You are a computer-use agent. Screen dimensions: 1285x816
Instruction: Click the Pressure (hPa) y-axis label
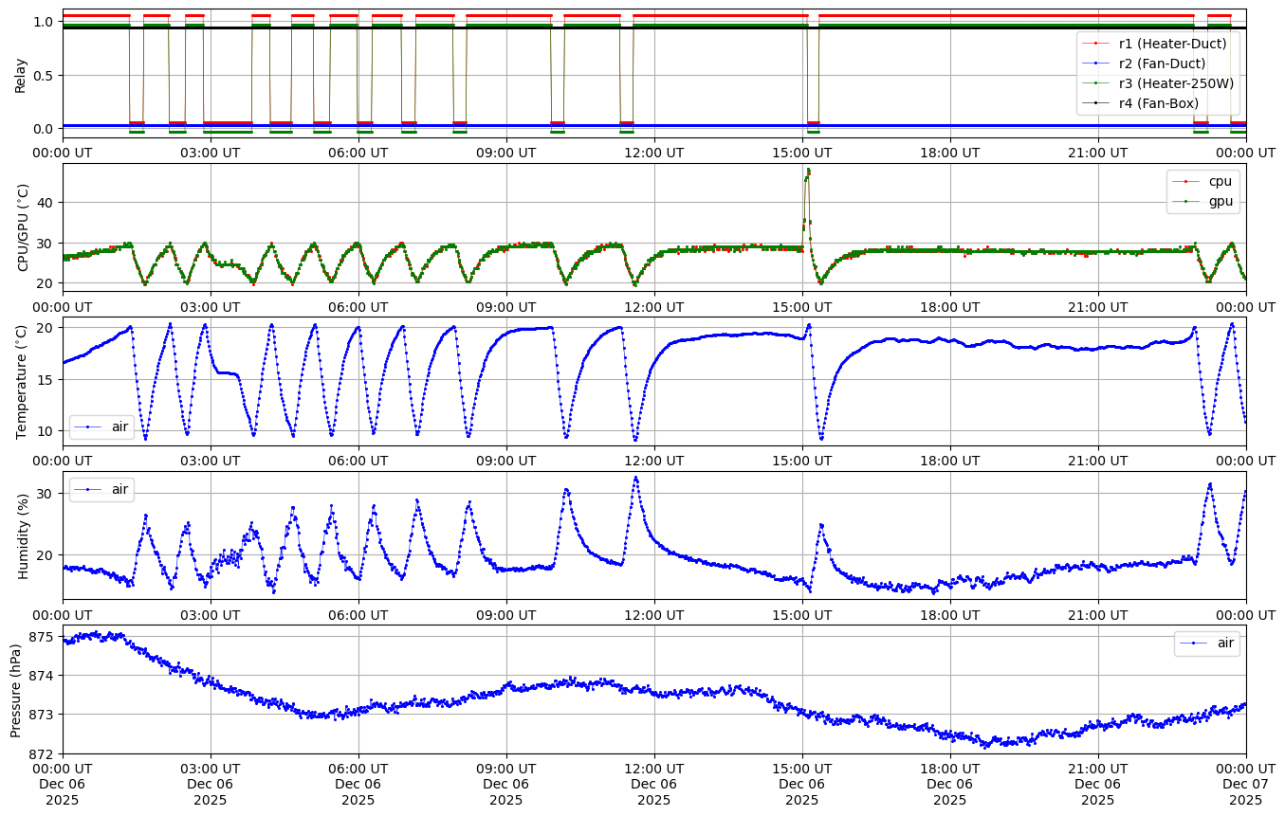point(16,689)
